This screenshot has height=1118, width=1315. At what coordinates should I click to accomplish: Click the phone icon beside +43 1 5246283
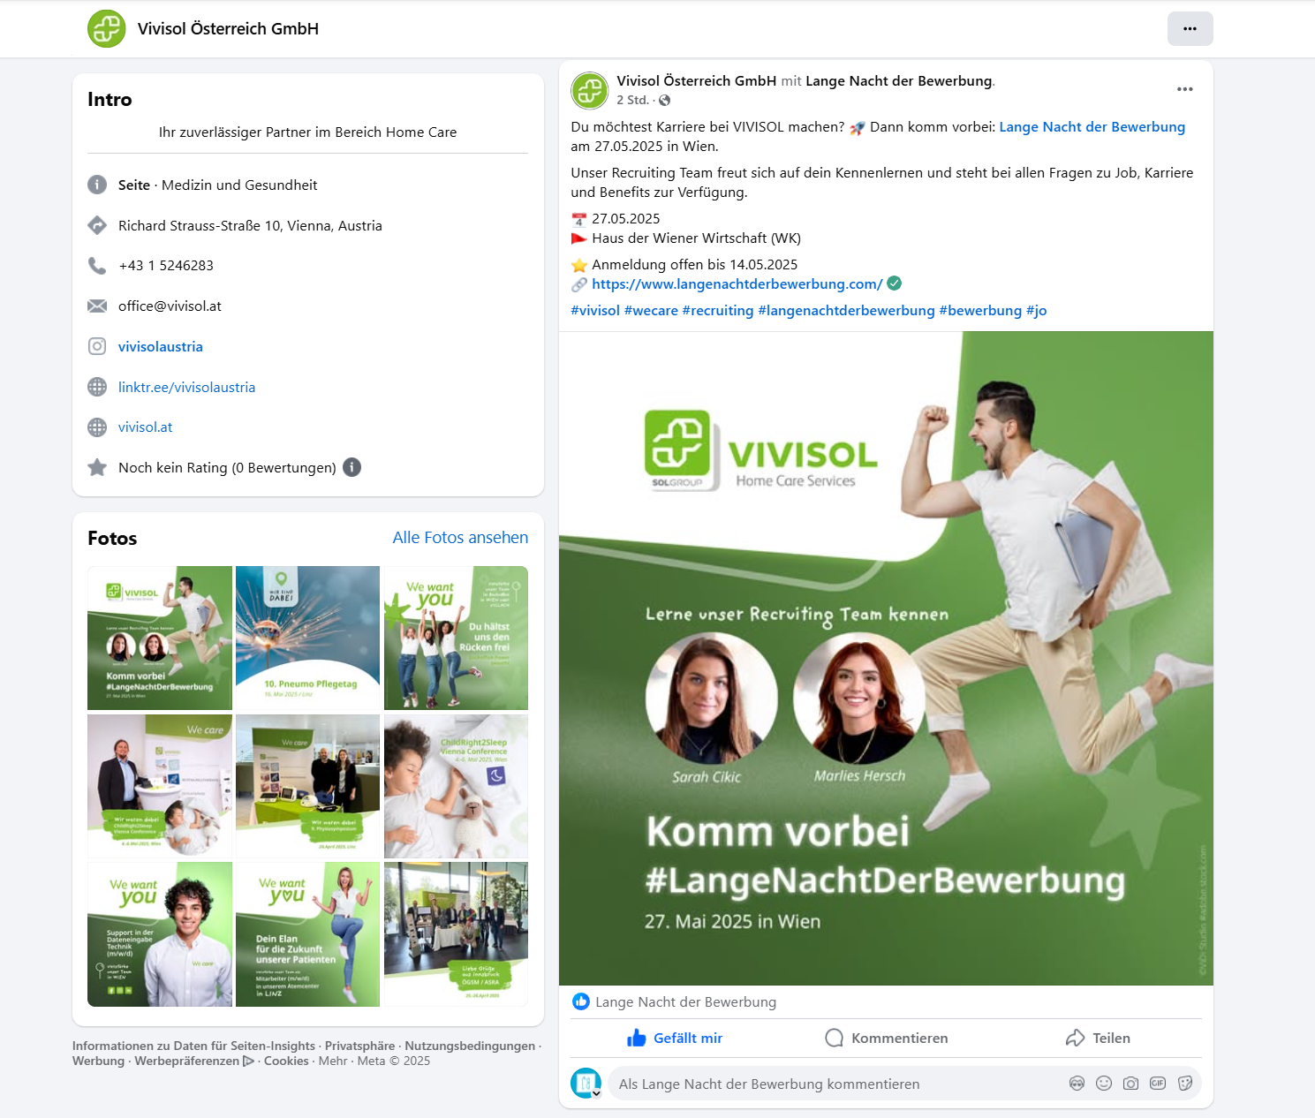pos(97,265)
